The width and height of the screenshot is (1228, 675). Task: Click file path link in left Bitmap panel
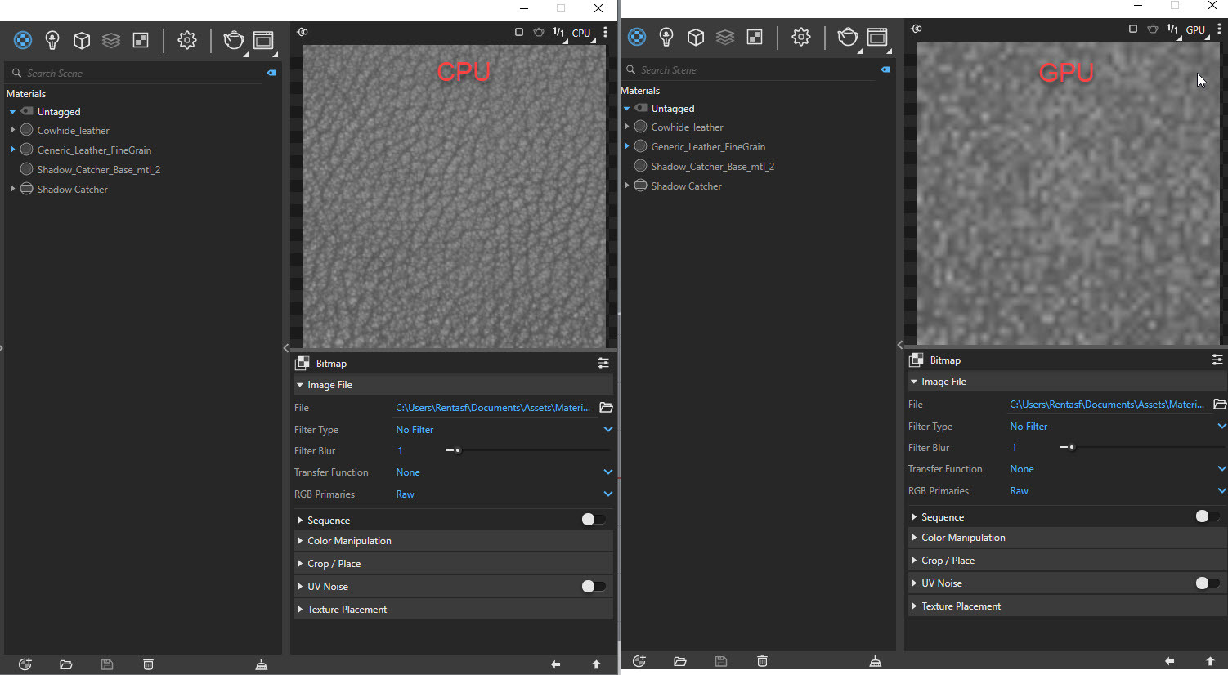493,407
